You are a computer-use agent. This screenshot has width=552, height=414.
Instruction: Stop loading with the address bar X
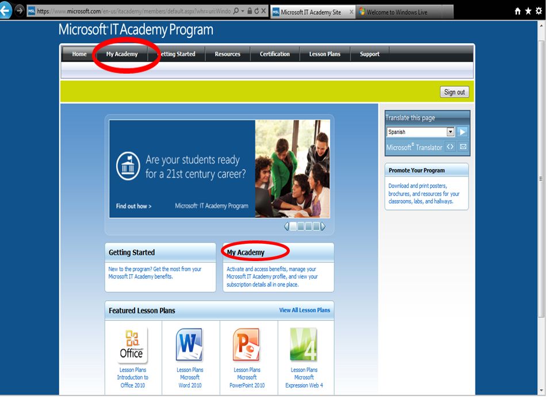(x=263, y=11)
